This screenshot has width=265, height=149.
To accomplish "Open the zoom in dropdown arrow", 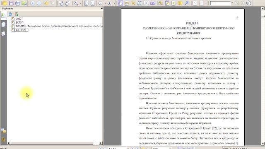I will coord(114,3).
